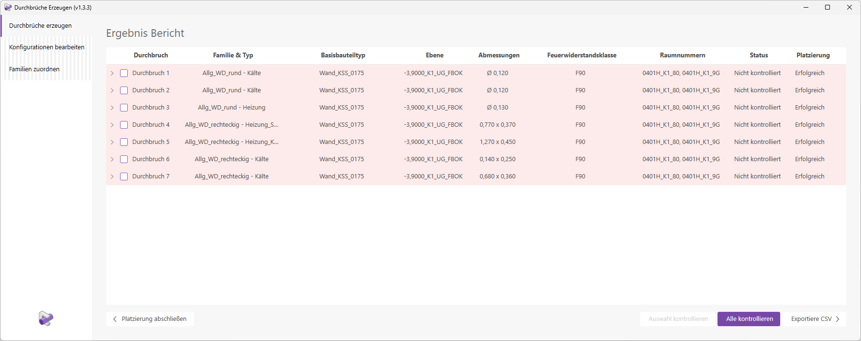Open Konfigurationen bearbeiten in the sidebar

tap(46, 47)
